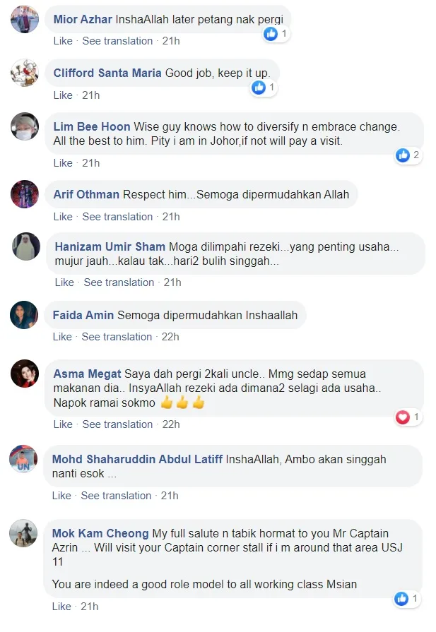See translation of Hanizam Umir Sham's comment

119,282
